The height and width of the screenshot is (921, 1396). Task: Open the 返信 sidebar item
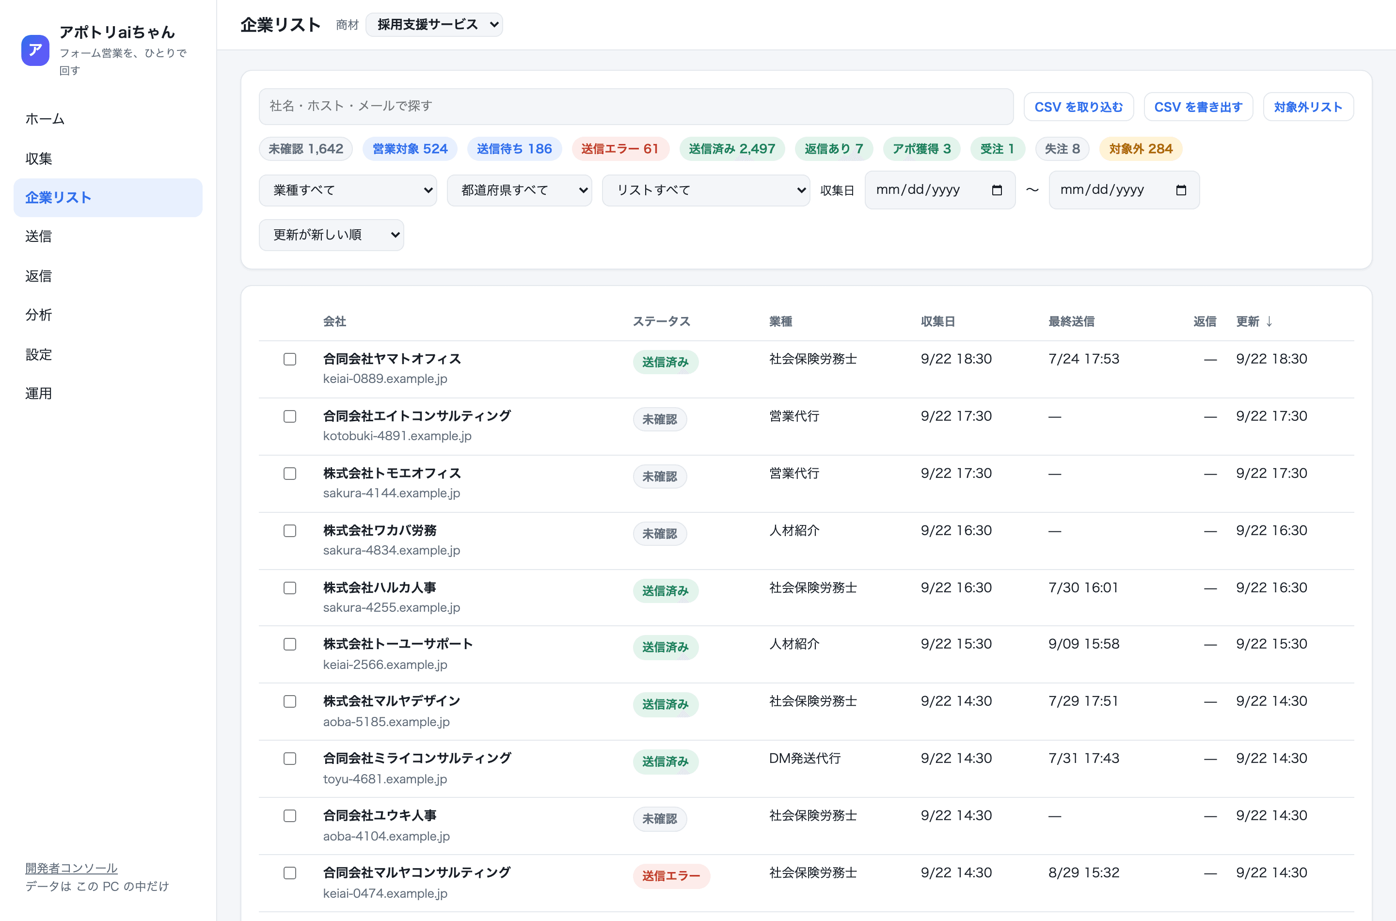(108, 276)
